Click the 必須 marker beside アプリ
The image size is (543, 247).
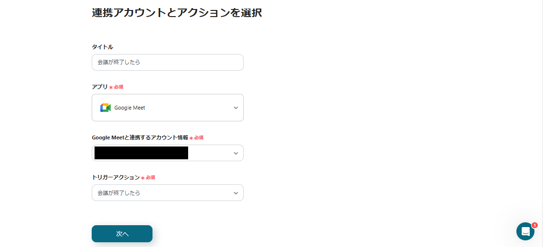(x=118, y=87)
